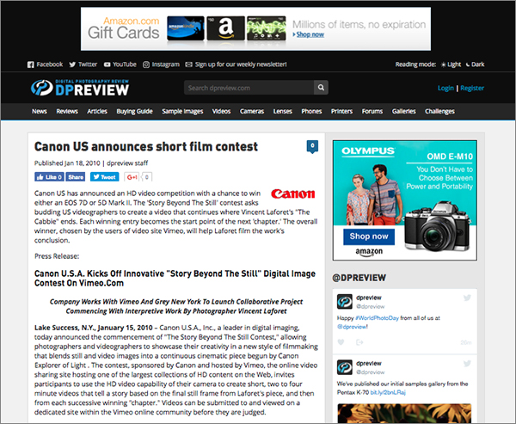Switch reading mode to Dark
This screenshot has height=424, width=516.
476,65
